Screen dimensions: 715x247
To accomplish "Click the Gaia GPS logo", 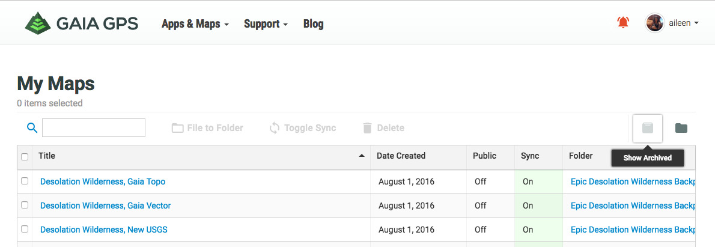I will pyautogui.click(x=81, y=23).
